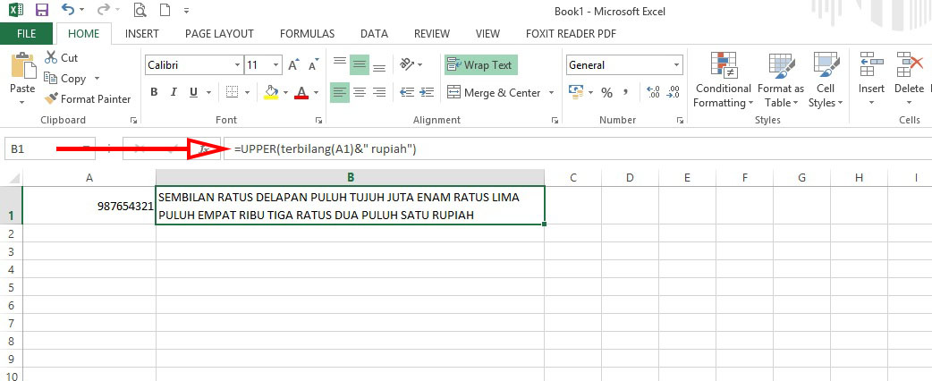Open the VIEW tab

click(x=488, y=34)
